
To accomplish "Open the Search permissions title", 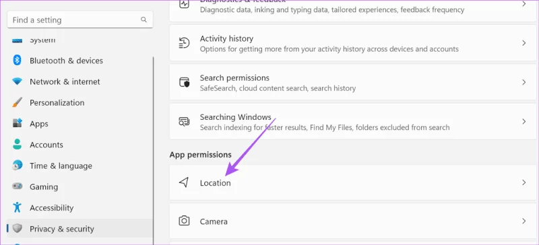I will tap(234, 77).
